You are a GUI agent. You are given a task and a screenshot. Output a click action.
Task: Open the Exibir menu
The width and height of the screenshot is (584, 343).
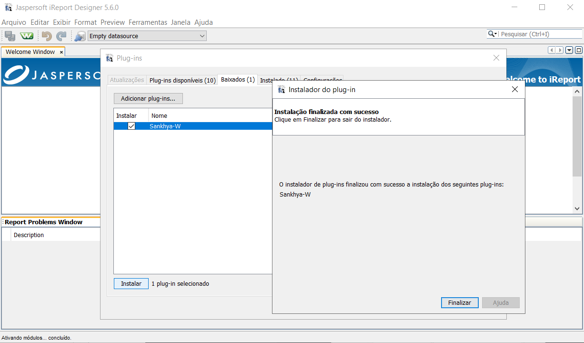[x=62, y=22]
